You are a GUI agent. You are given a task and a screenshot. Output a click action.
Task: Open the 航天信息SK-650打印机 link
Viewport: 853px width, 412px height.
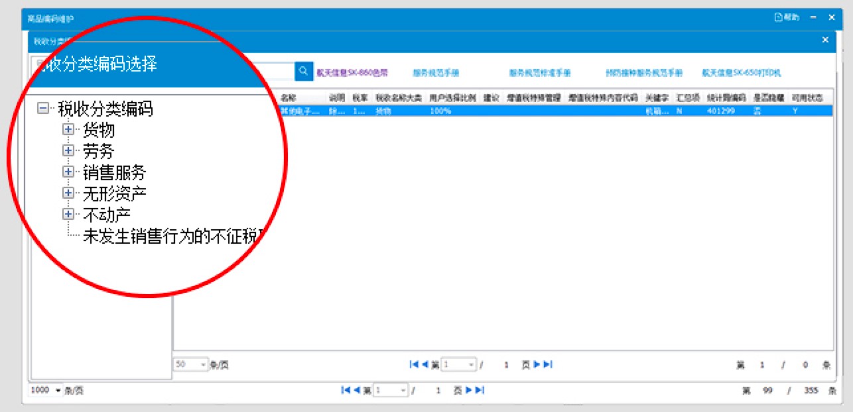pos(742,72)
